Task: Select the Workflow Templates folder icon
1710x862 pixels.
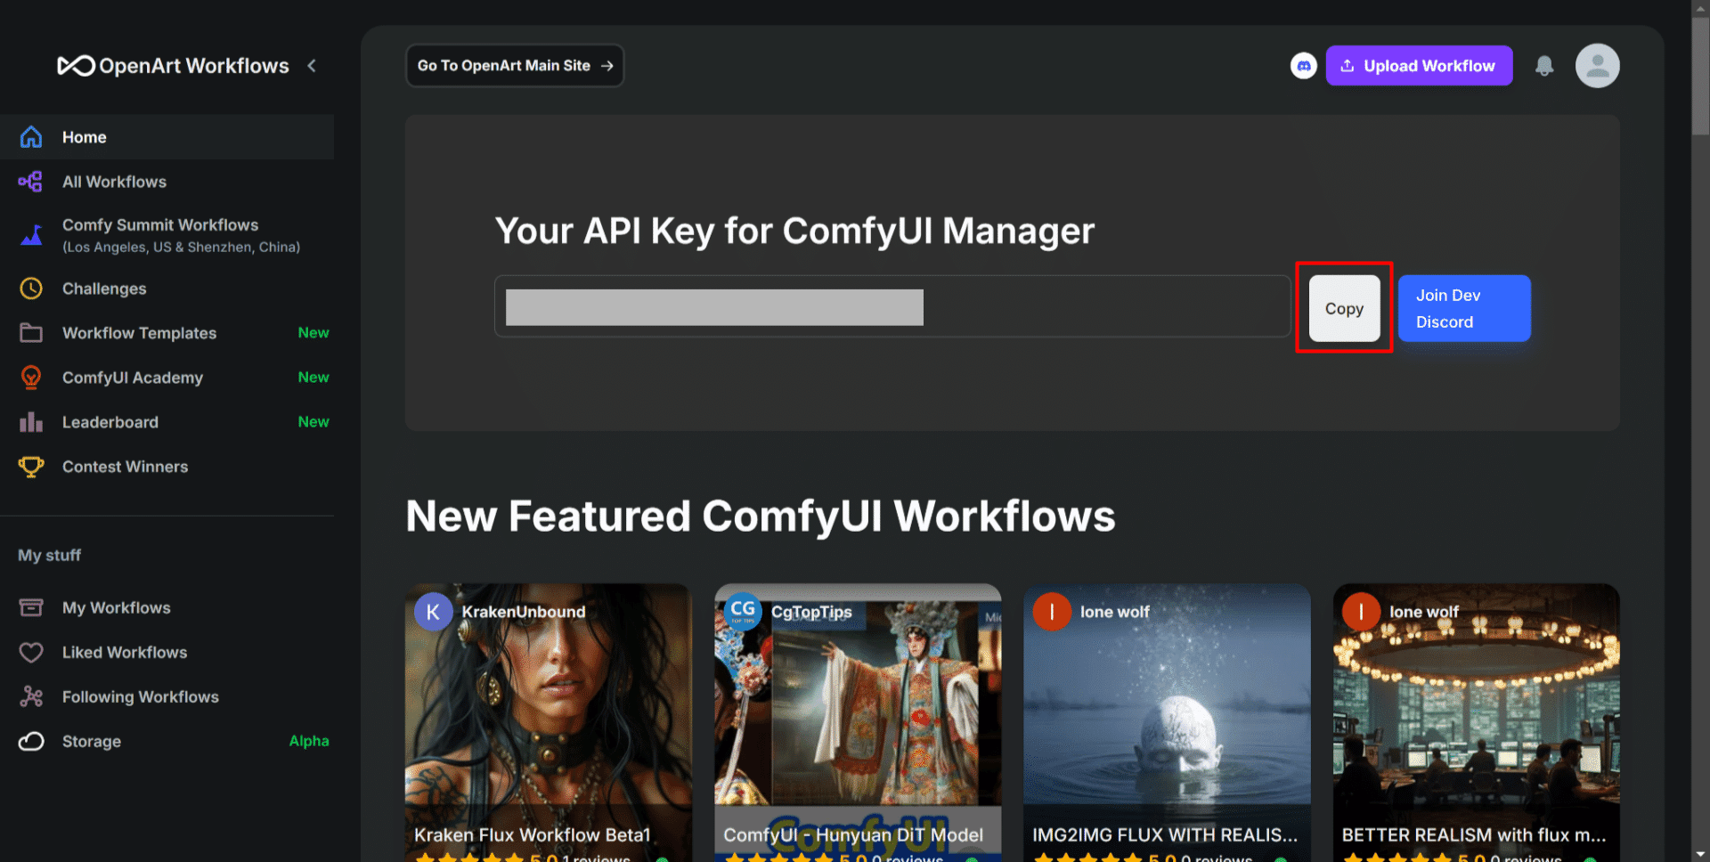Action: point(31,332)
